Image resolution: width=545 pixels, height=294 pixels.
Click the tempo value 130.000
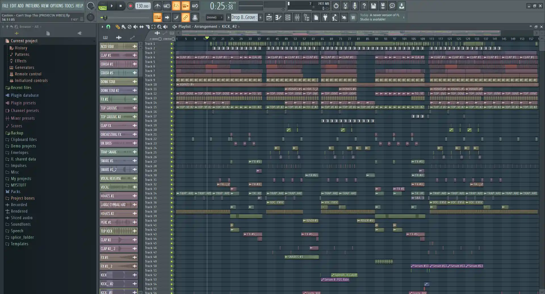(x=142, y=6)
